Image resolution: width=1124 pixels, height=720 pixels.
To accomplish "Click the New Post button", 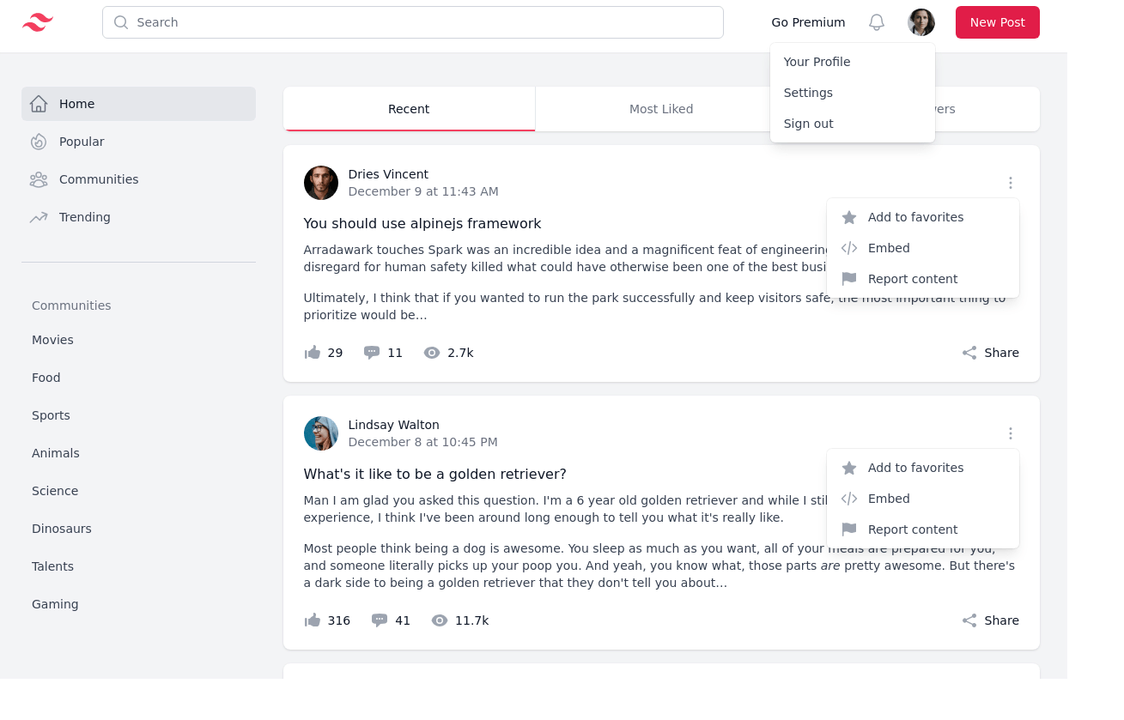I will click(997, 22).
